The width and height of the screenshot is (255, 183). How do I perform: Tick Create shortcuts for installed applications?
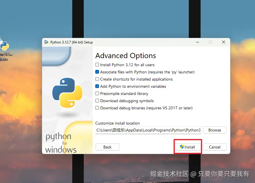click(x=97, y=79)
